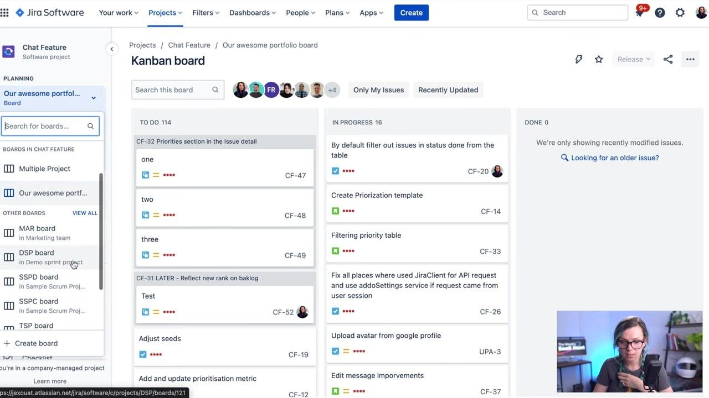
Task: Open the Dashboards dropdown
Action: click(x=253, y=13)
